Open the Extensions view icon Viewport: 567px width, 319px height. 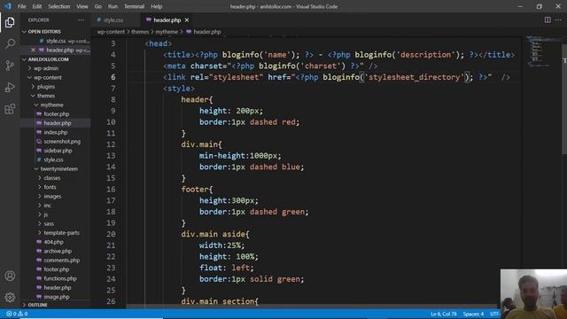click(x=10, y=109)
